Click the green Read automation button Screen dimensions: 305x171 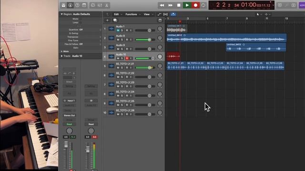[70, 124]
